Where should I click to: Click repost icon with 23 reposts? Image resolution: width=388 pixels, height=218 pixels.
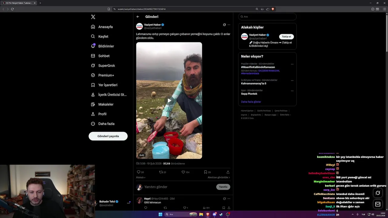click(x=161, y=172)
